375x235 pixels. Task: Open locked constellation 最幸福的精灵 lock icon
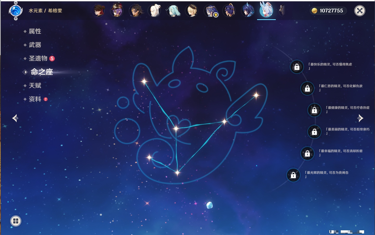point(307,153)
